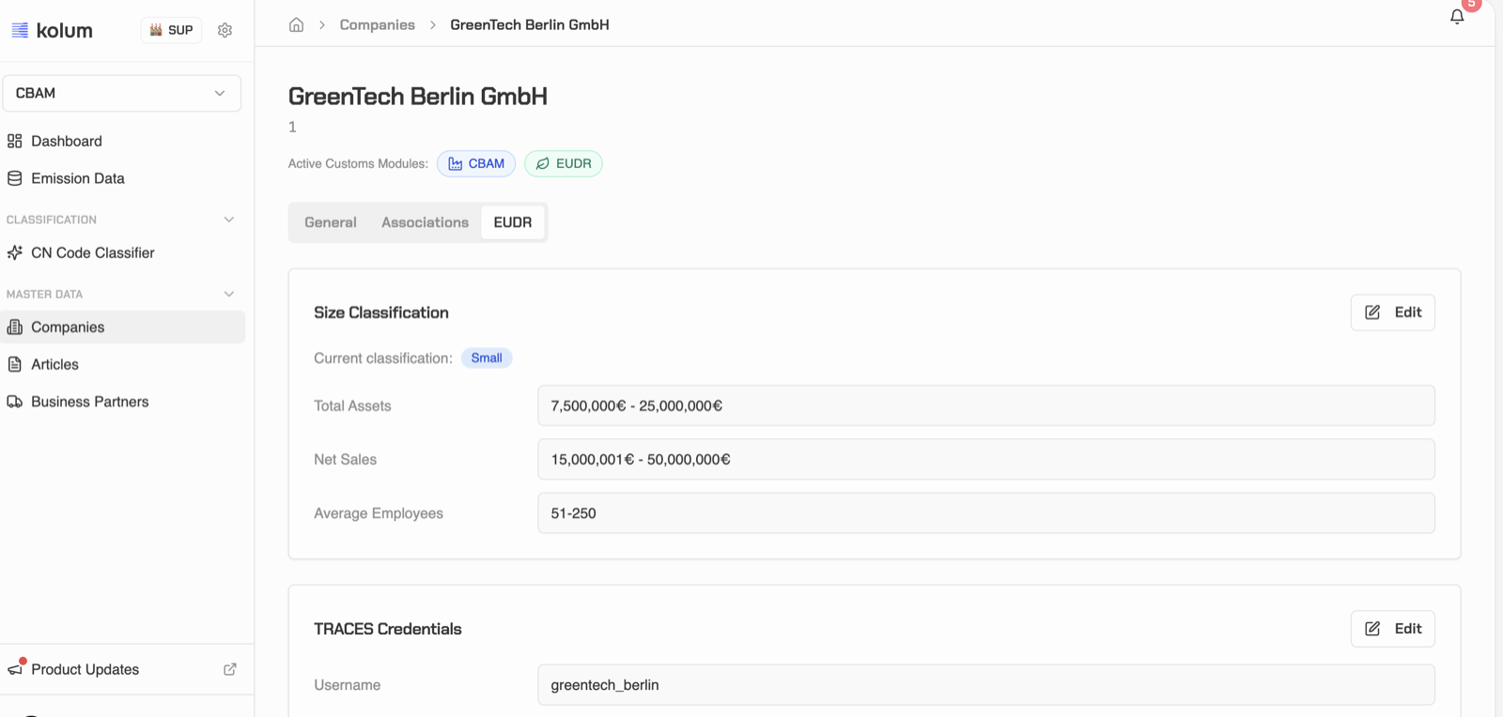Click the Current classification label
Viewport: 1503px width, 717px height.
click(383, 358)
